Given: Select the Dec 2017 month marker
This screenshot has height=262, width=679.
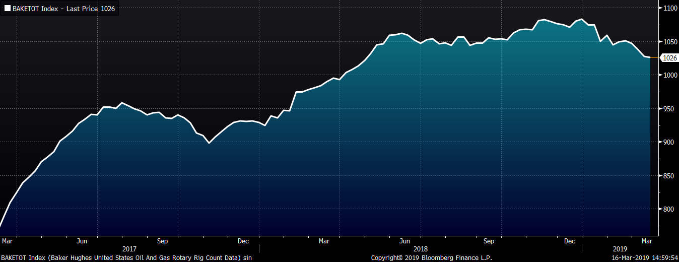Looking at the screenshot, I should [244, 241].
